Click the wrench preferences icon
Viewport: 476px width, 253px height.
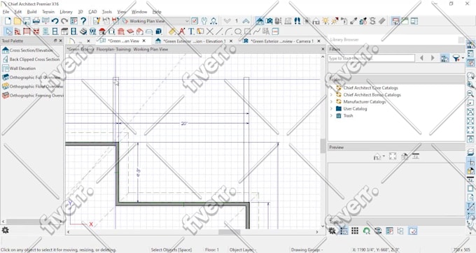(204, 21)
